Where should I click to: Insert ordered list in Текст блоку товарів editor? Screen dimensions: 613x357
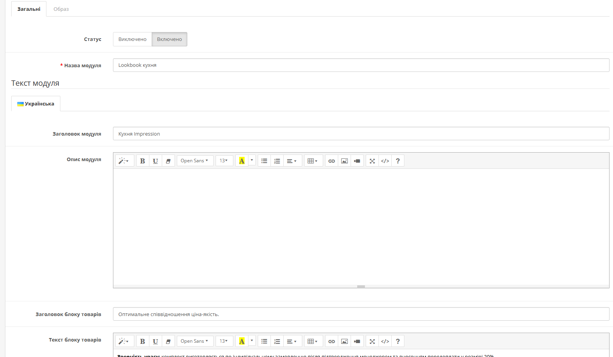277,341
